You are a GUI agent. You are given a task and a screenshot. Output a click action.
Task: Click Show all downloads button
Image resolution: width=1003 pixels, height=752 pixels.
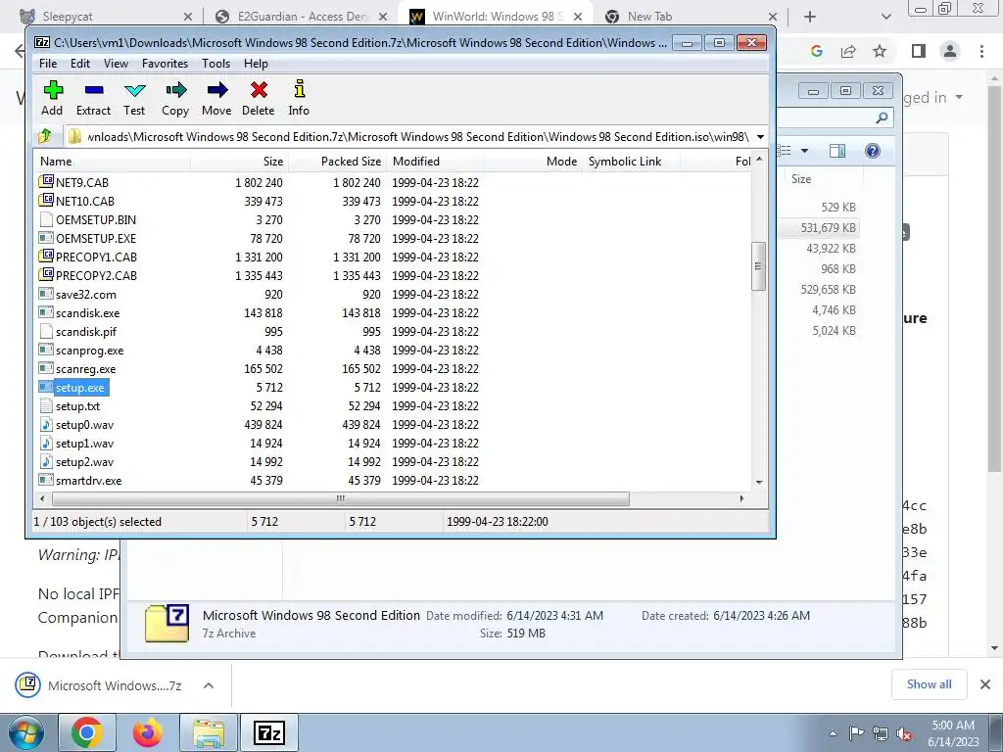point(929,684)
